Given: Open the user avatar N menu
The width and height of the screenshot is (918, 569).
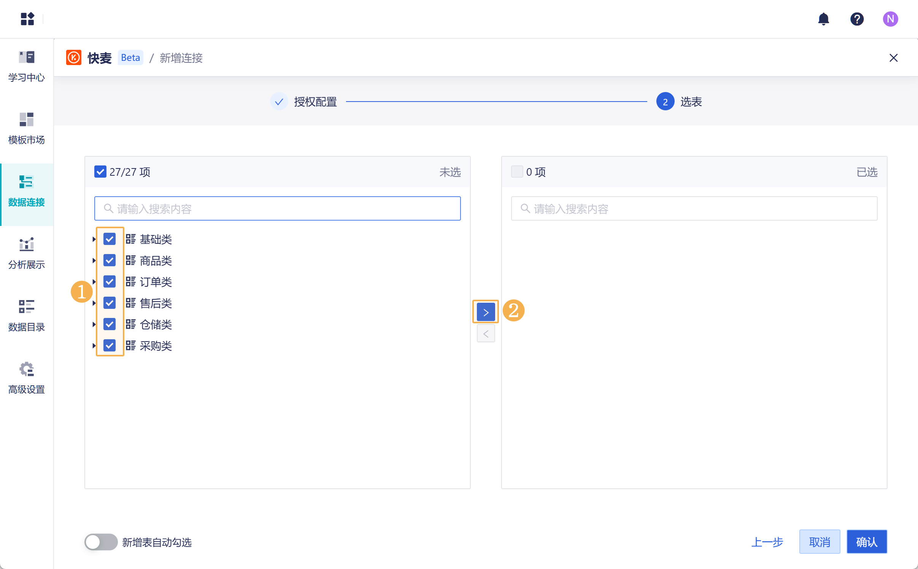Looking at the screenshot, I should [x=890, y=19].
